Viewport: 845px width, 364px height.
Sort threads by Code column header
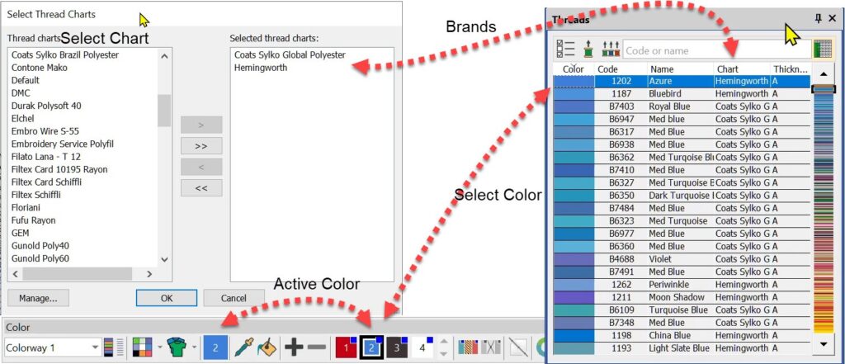pyautogui.click(x=621, y=69)
